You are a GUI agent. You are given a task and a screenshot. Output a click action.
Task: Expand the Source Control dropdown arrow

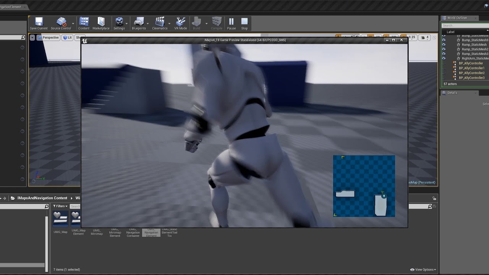pos(73,23)
